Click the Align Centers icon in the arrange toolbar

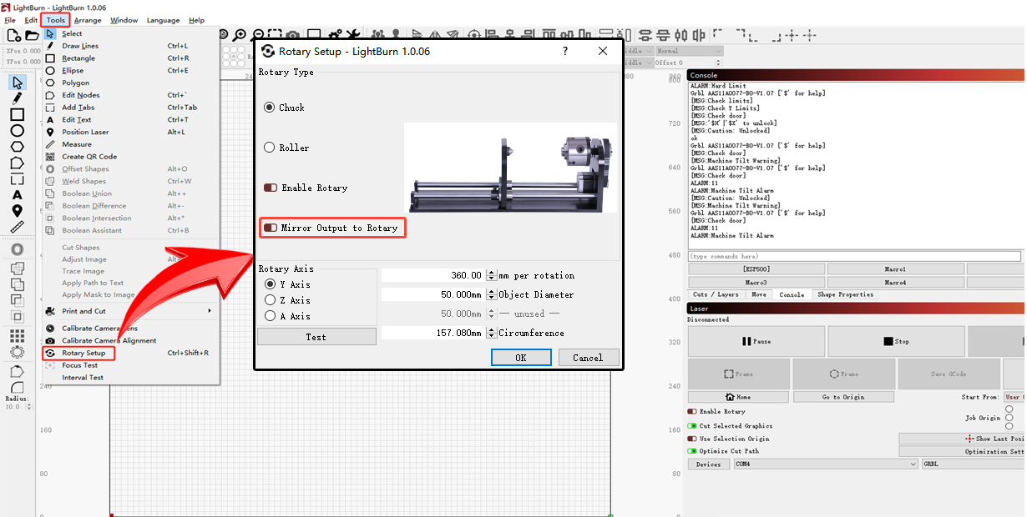475,35
